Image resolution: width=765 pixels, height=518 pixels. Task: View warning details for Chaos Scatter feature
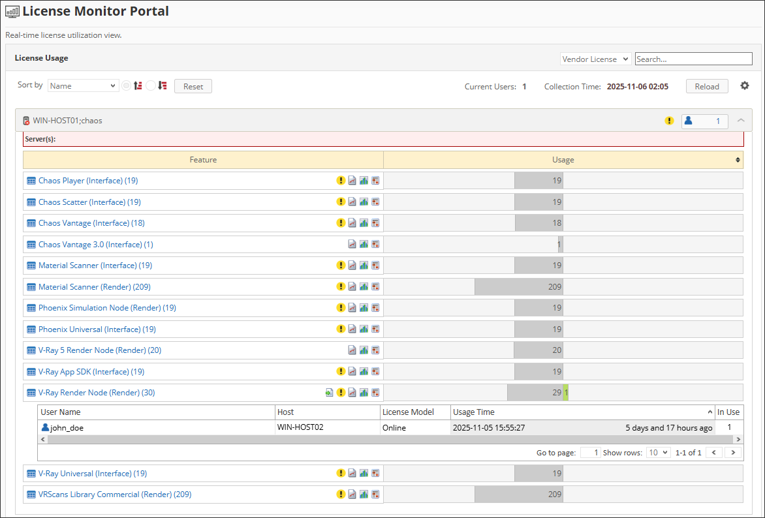pyautogui.click(x=341, y=202)
